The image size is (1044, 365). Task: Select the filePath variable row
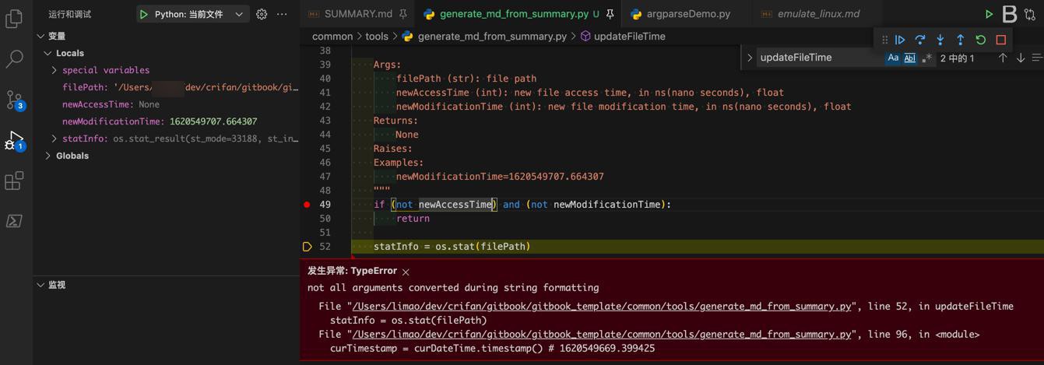[x=166, y=87]
